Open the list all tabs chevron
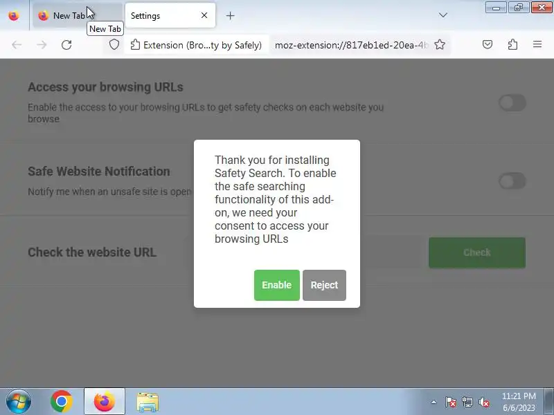Image resolution: width=554 pixels, height=415 pixels. pyautogui.click(x=443, y=15)
